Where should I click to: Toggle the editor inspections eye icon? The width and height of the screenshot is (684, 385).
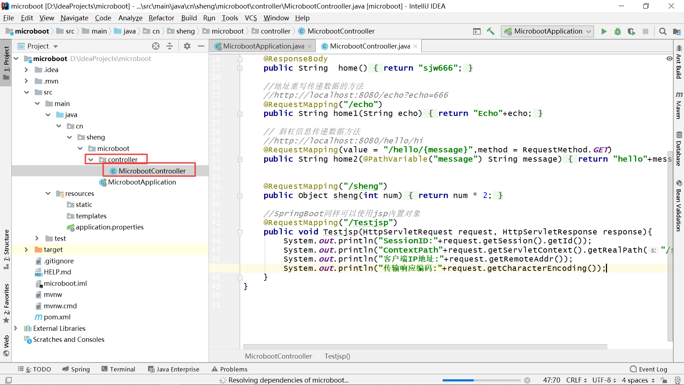tap(669, 59)
